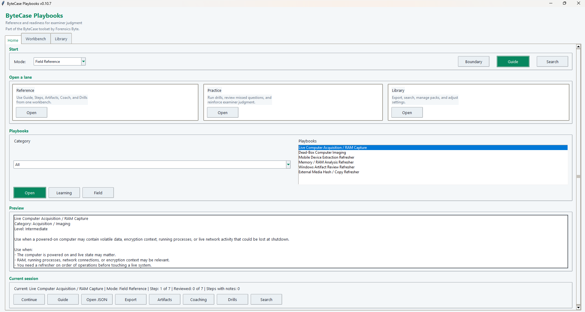585x312 pixels.
Task: Click the Learning button
Action: click(x=64, y=192)
